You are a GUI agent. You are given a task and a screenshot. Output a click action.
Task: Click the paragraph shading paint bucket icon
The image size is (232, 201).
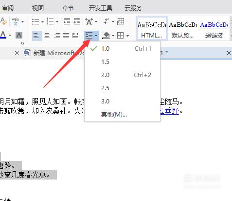pos(106,35)
